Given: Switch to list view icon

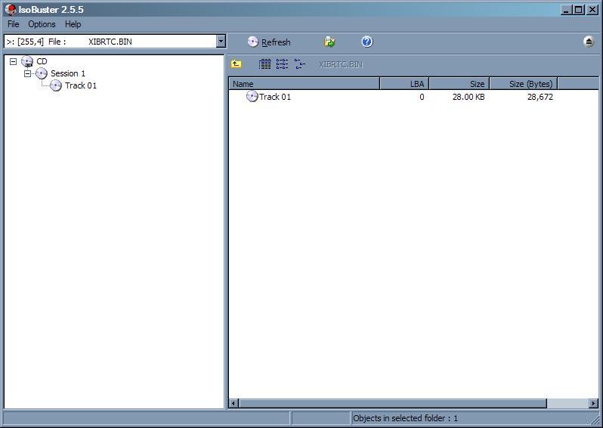Looking at the screenshot, I should [x=282, y=64].
